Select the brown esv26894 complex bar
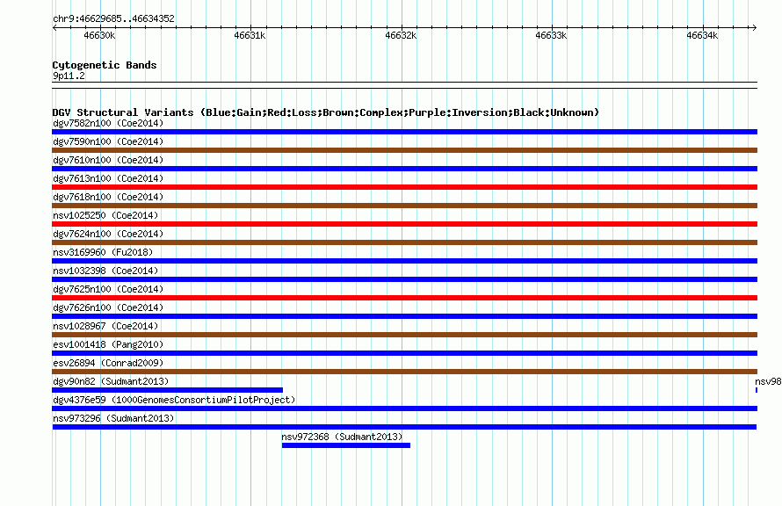 [404, 372]
